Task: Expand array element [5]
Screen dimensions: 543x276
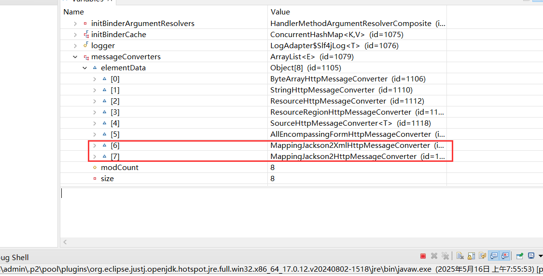Action: [x=95, y=134]
